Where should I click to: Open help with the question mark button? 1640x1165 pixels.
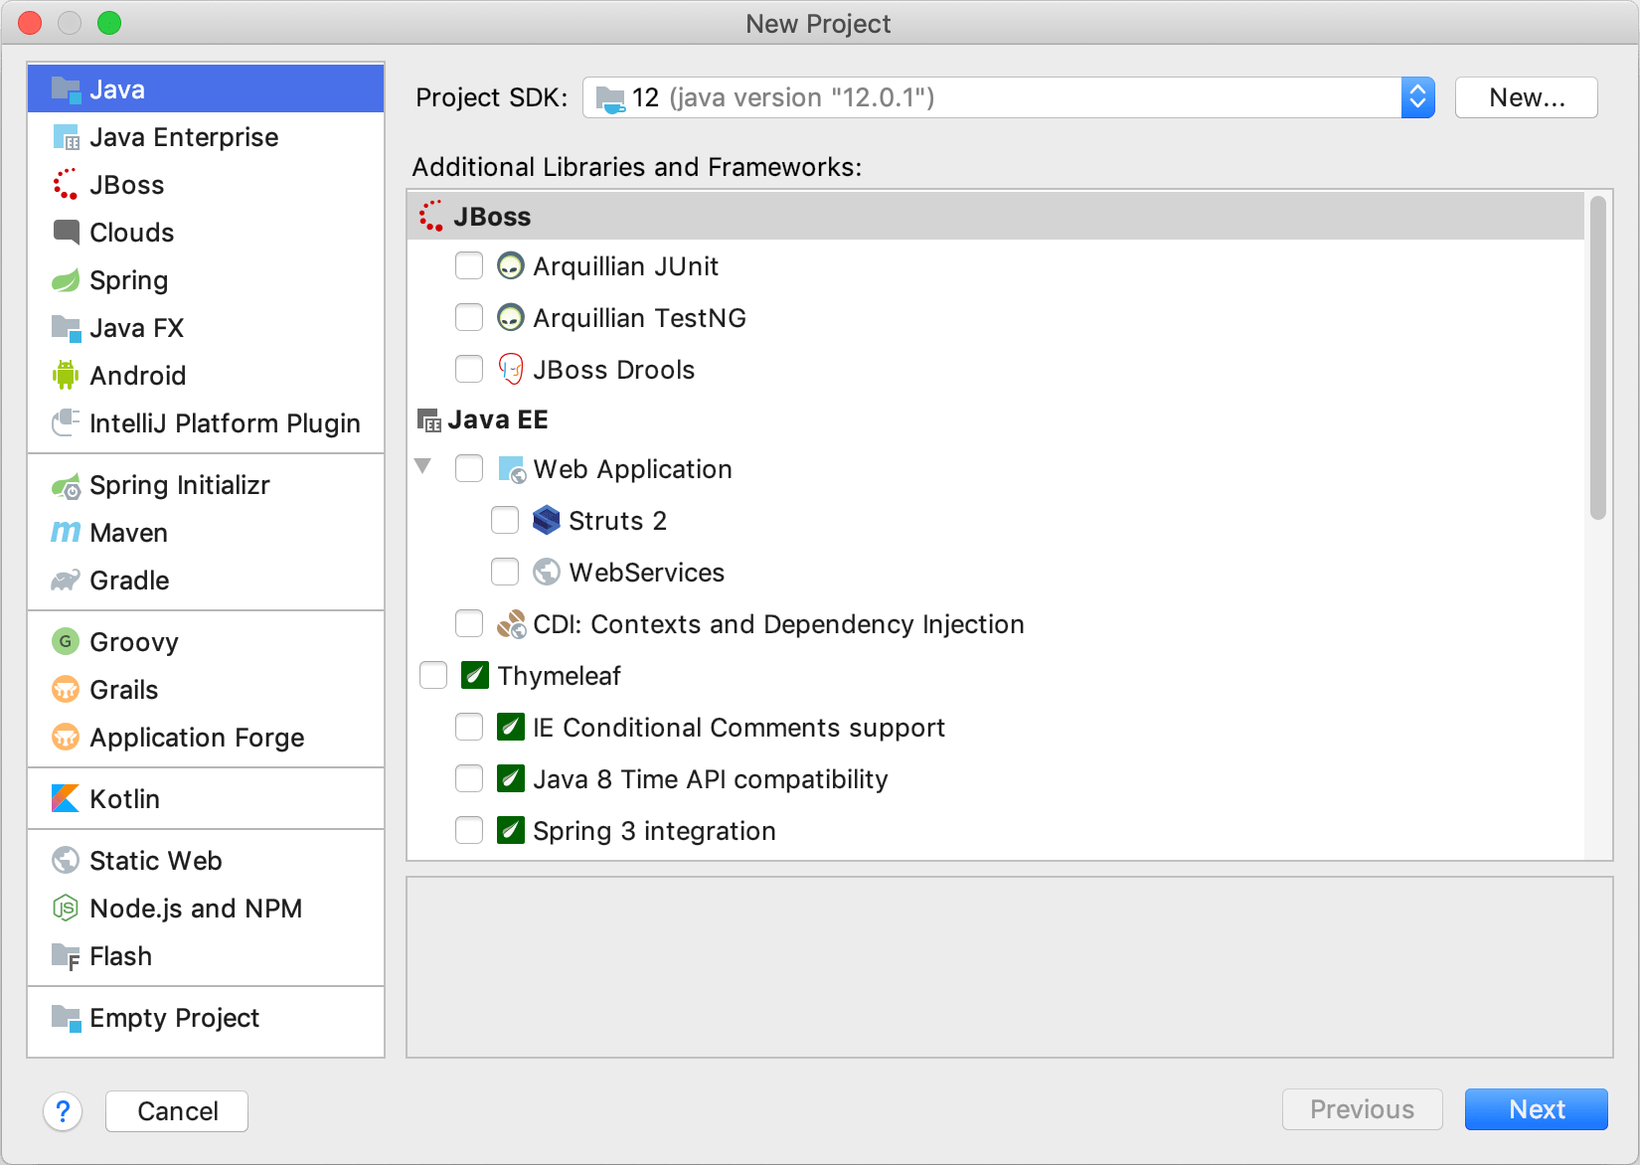click(63, 1111)
